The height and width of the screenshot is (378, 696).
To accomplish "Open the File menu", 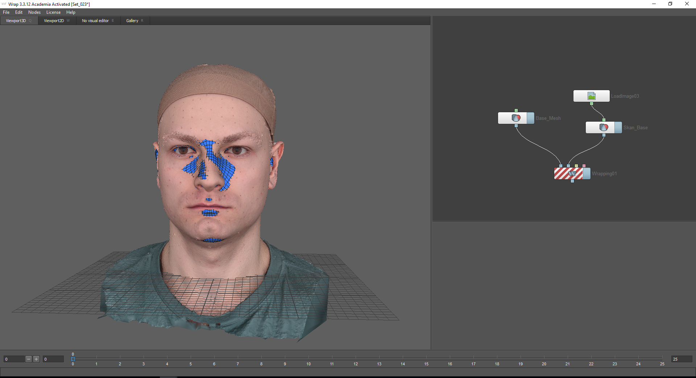I will (6, 12).
